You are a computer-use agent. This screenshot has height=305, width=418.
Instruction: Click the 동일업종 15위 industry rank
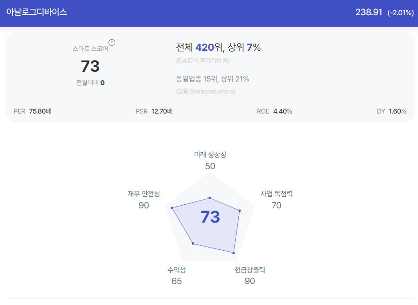pos(197,79)
